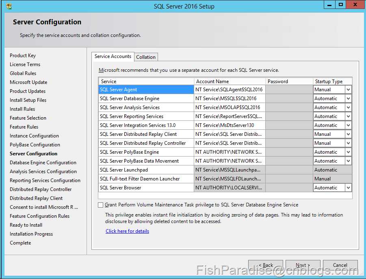366x279 pixels.
Task: Select account name NT Service\MsDtsServer130
Action: point(230,125)
